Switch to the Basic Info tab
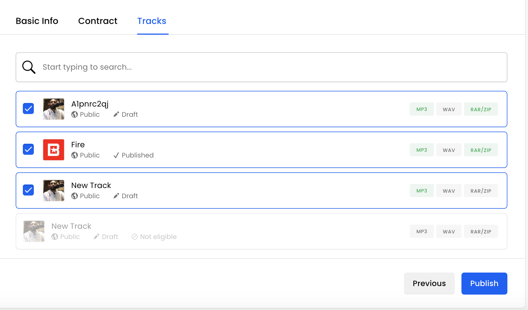 [37, 21]
